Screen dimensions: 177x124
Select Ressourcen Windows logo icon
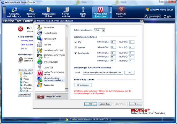tap(40, 85)
